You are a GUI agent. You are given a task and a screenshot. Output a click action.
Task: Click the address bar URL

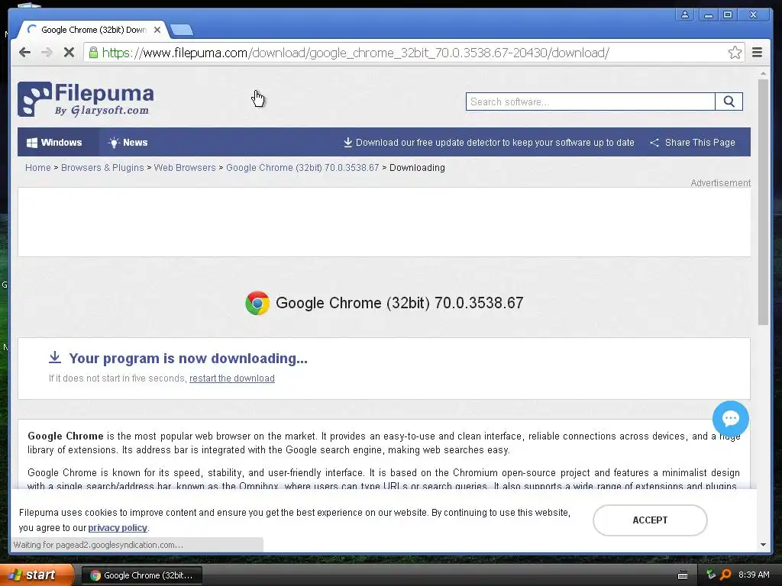point(355,53)
